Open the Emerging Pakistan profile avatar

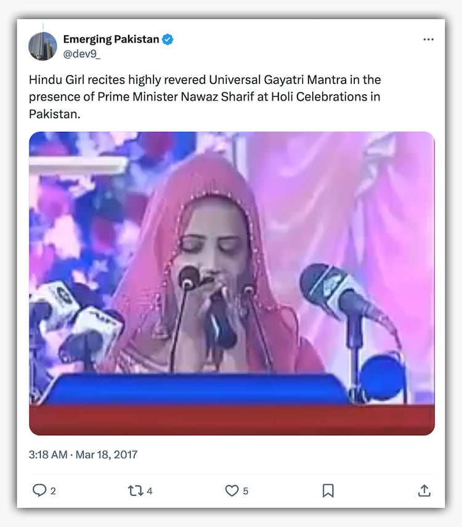(43, 46)
